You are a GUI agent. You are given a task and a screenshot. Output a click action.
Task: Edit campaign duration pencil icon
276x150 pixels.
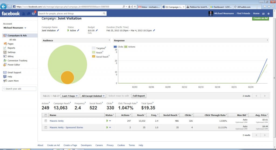click(154, 30)
